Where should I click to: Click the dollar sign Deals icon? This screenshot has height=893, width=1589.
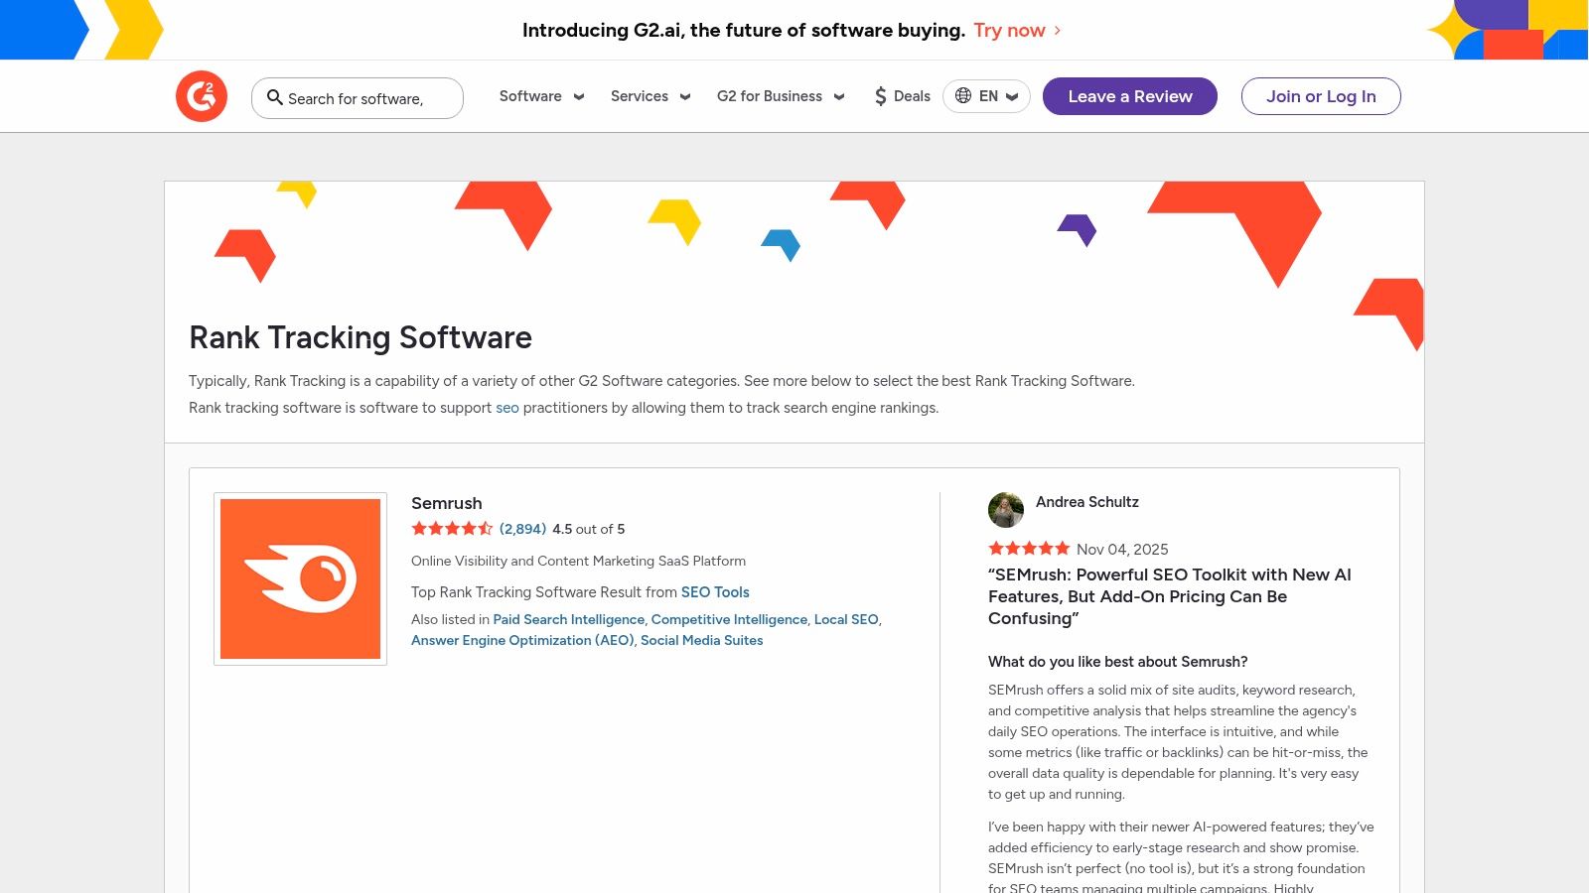[x=880, y=96]
